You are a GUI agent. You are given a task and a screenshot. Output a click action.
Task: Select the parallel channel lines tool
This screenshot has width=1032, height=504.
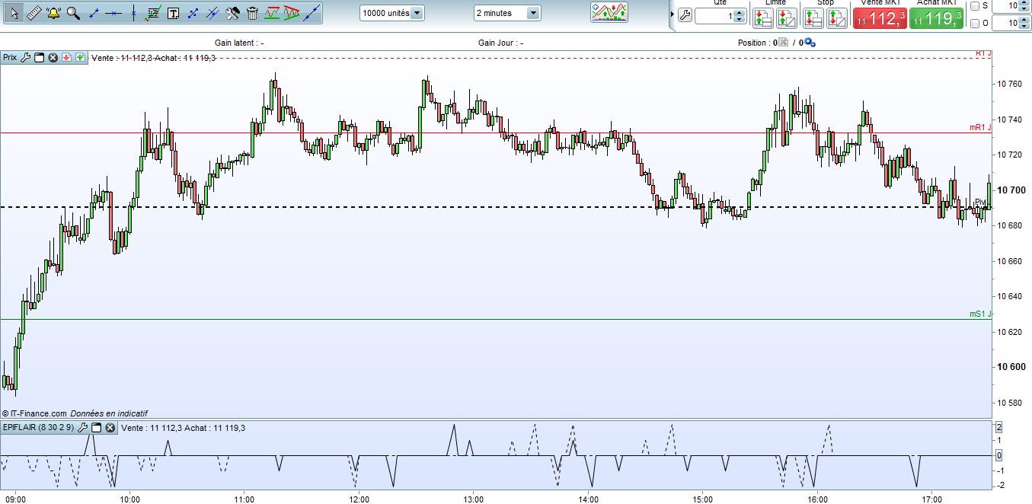213,13
